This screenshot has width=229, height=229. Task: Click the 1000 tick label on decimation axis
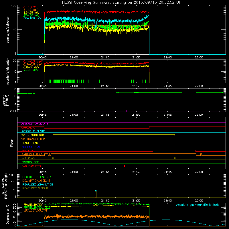13,175
